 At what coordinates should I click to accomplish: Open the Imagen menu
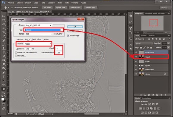click(28, 3)
